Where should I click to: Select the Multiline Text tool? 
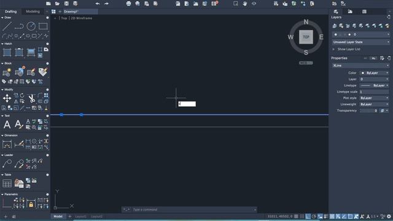click(7, 124)
